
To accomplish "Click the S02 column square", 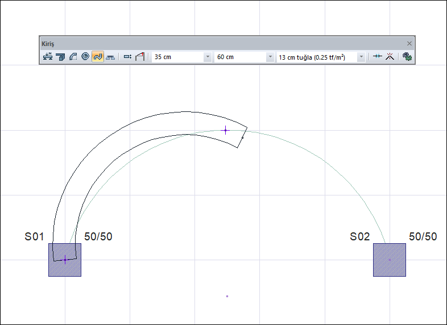I will (390, 260).
